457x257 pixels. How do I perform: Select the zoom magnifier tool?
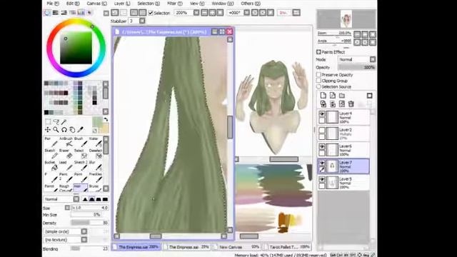(56, 130)
